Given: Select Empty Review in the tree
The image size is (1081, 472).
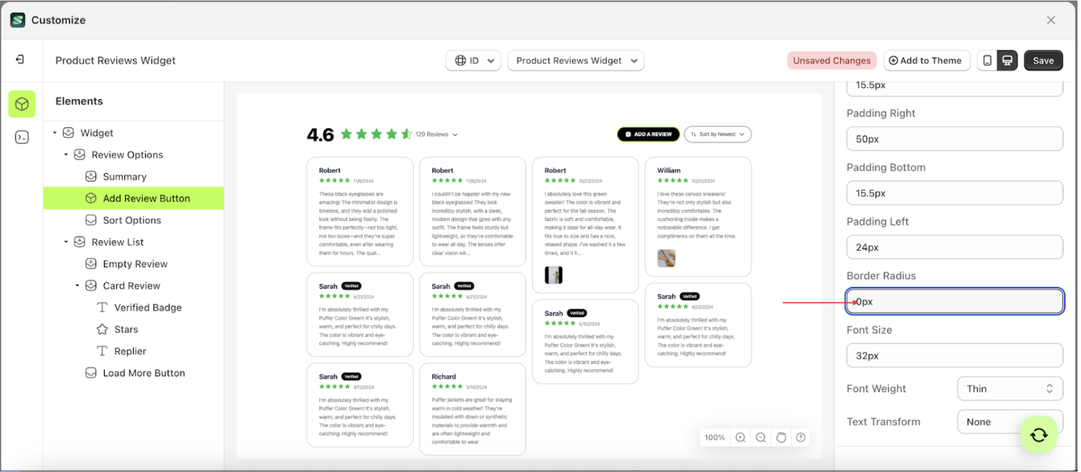Looking at the screenshot, I should point(135,264).
